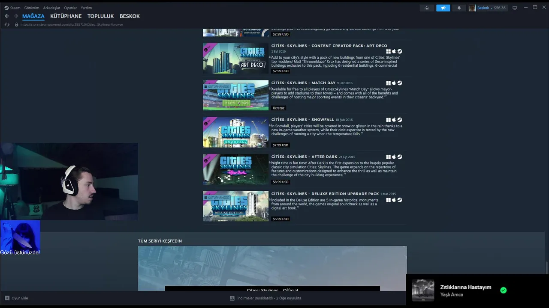This screenshot has height=308, width=549.
Task: Click the Match Day thumbnail
Action: tap(235, 95)
